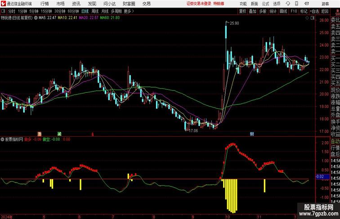
Task: Toggle the side panel icon at chart top-right
Action: tap(313, 18)
